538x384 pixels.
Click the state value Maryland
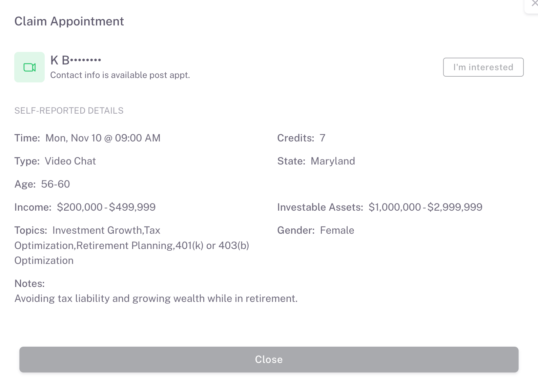(333, 161)
